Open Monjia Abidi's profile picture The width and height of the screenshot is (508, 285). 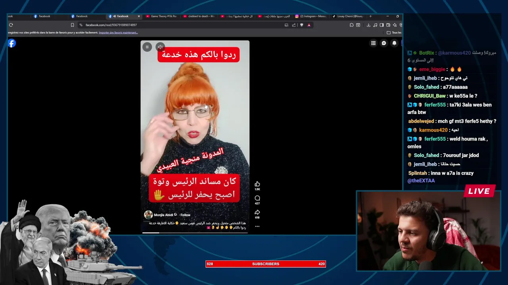[x=148, y=215]
